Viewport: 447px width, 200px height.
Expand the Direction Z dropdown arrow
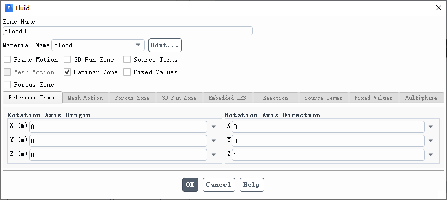point(431,155)
